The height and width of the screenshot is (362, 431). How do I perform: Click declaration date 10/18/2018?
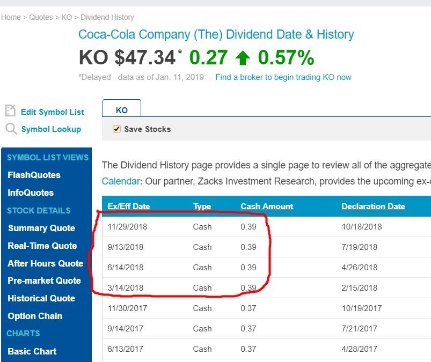coord(362,227)
